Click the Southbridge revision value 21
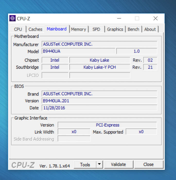This screenshot has width=176, height=180. point(150,67)
